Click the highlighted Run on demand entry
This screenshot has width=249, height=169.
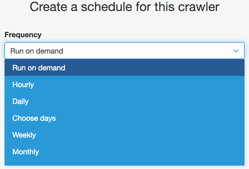39,67
